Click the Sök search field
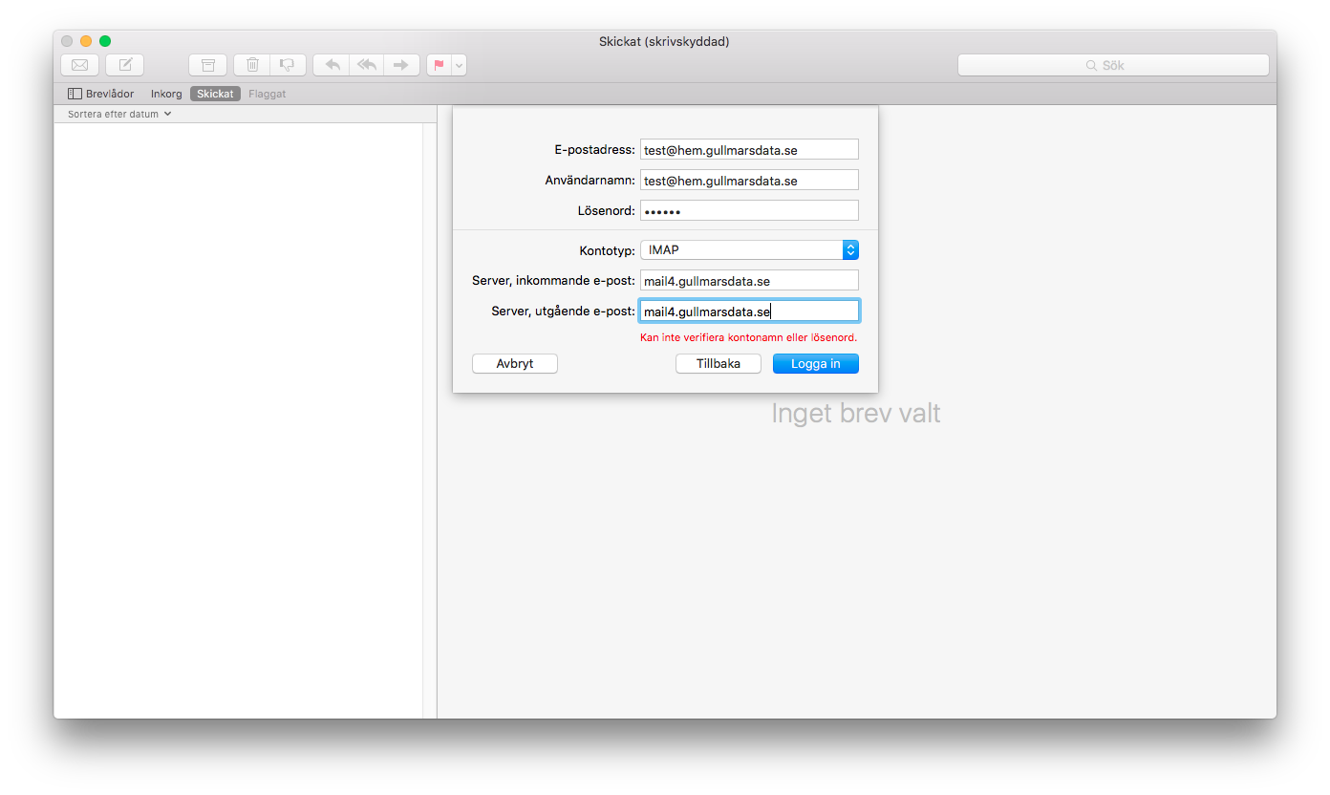This screenshot has height=795, width=1330. coord(1113,65)
